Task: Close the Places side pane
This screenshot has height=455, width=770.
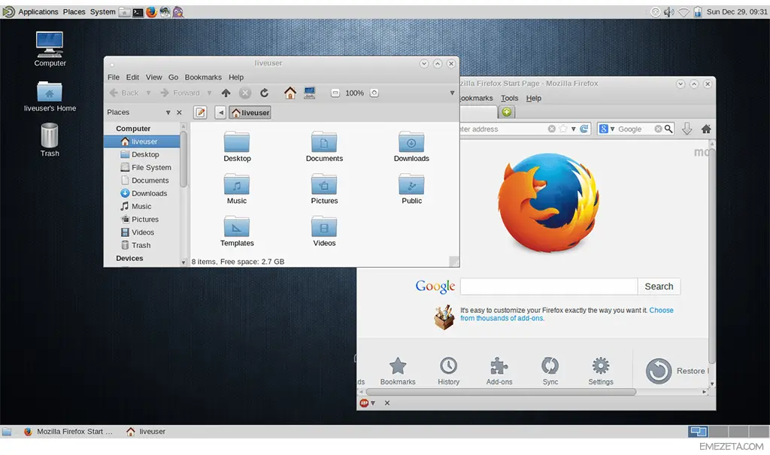Action: 179,113
